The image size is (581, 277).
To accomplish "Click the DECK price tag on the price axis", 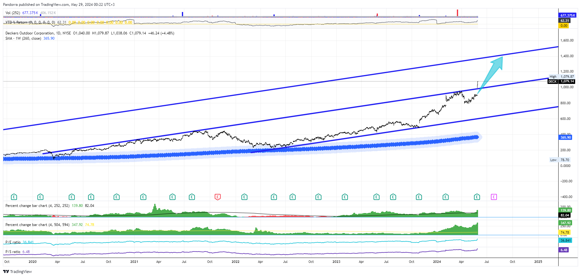I will pyautogui.click(x=561, y=81).
